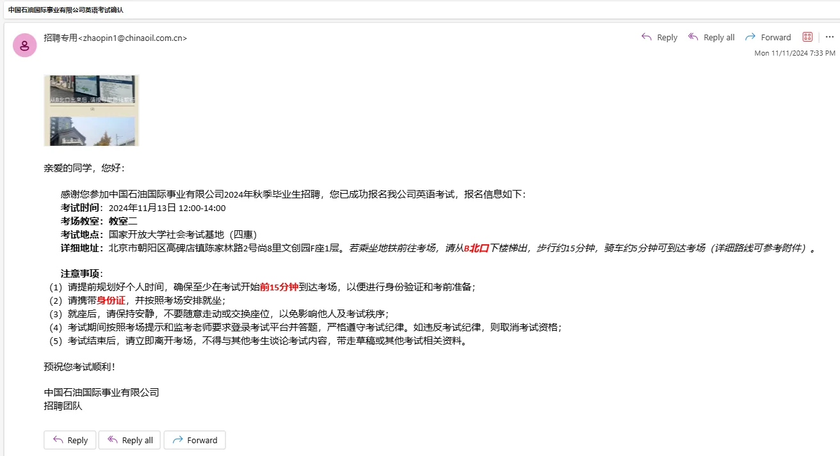Open the more actions ellipsis menu
The width and height of the screenshot is (840, 456).
829,37
